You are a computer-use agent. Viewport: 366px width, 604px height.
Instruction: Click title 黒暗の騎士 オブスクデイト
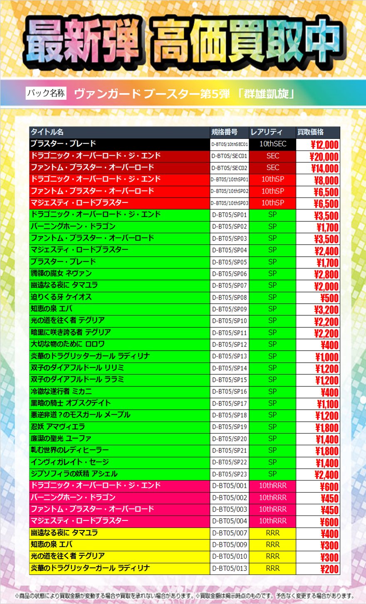pyautogui.click(x=71, y=403)
